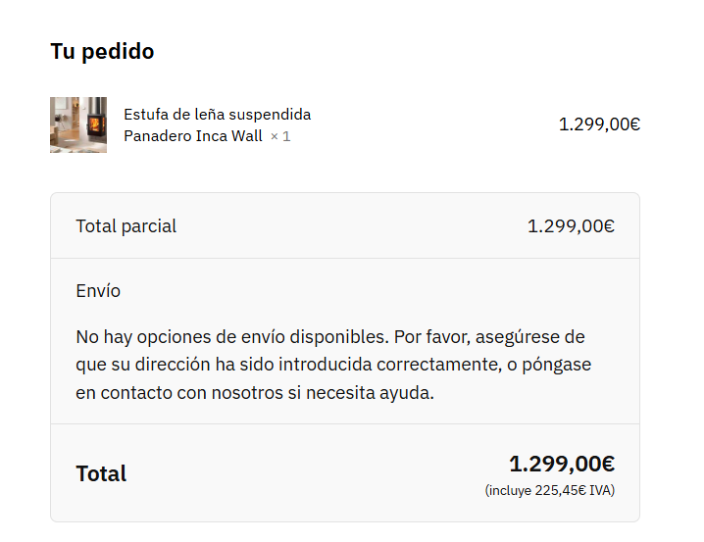Click the en contacto con nosotros text
The height and width of the screenshot is (542, 704).
tap(179, 393)
